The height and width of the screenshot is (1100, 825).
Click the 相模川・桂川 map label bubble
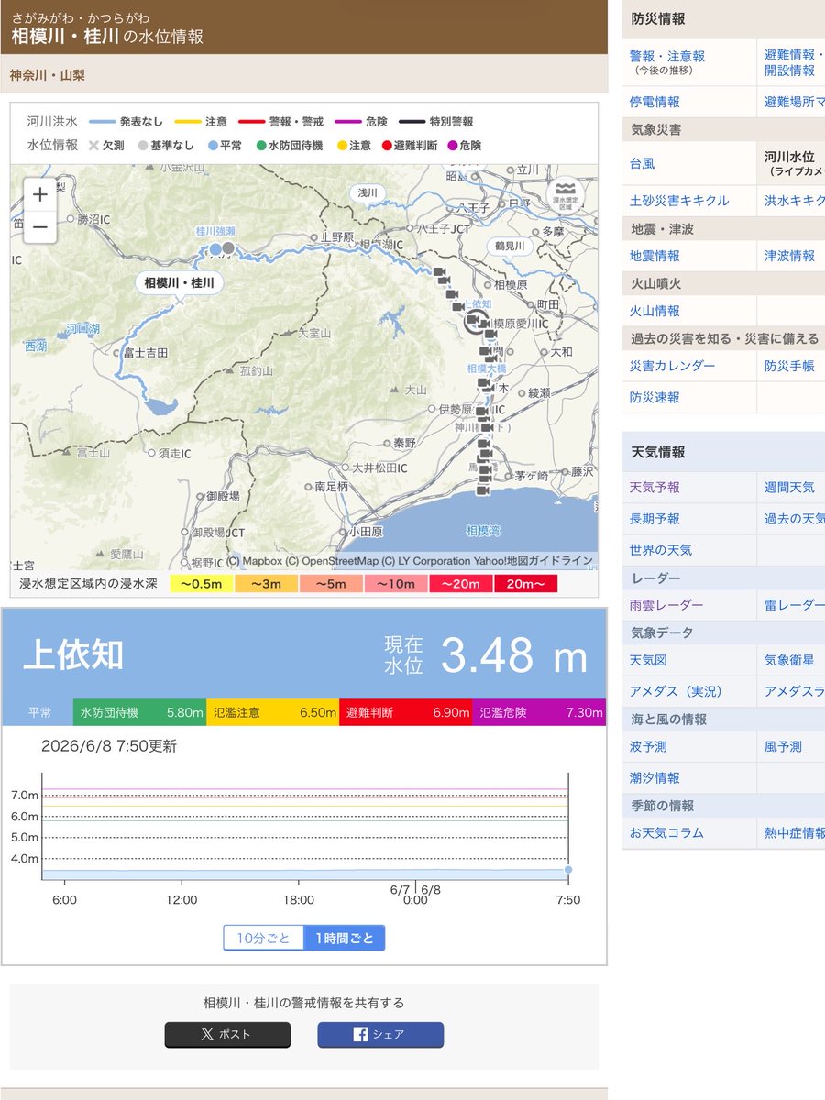[179, 283]
